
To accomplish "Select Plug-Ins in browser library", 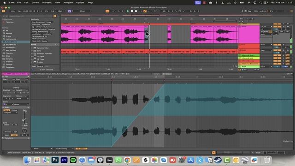I will coord(9,53).
